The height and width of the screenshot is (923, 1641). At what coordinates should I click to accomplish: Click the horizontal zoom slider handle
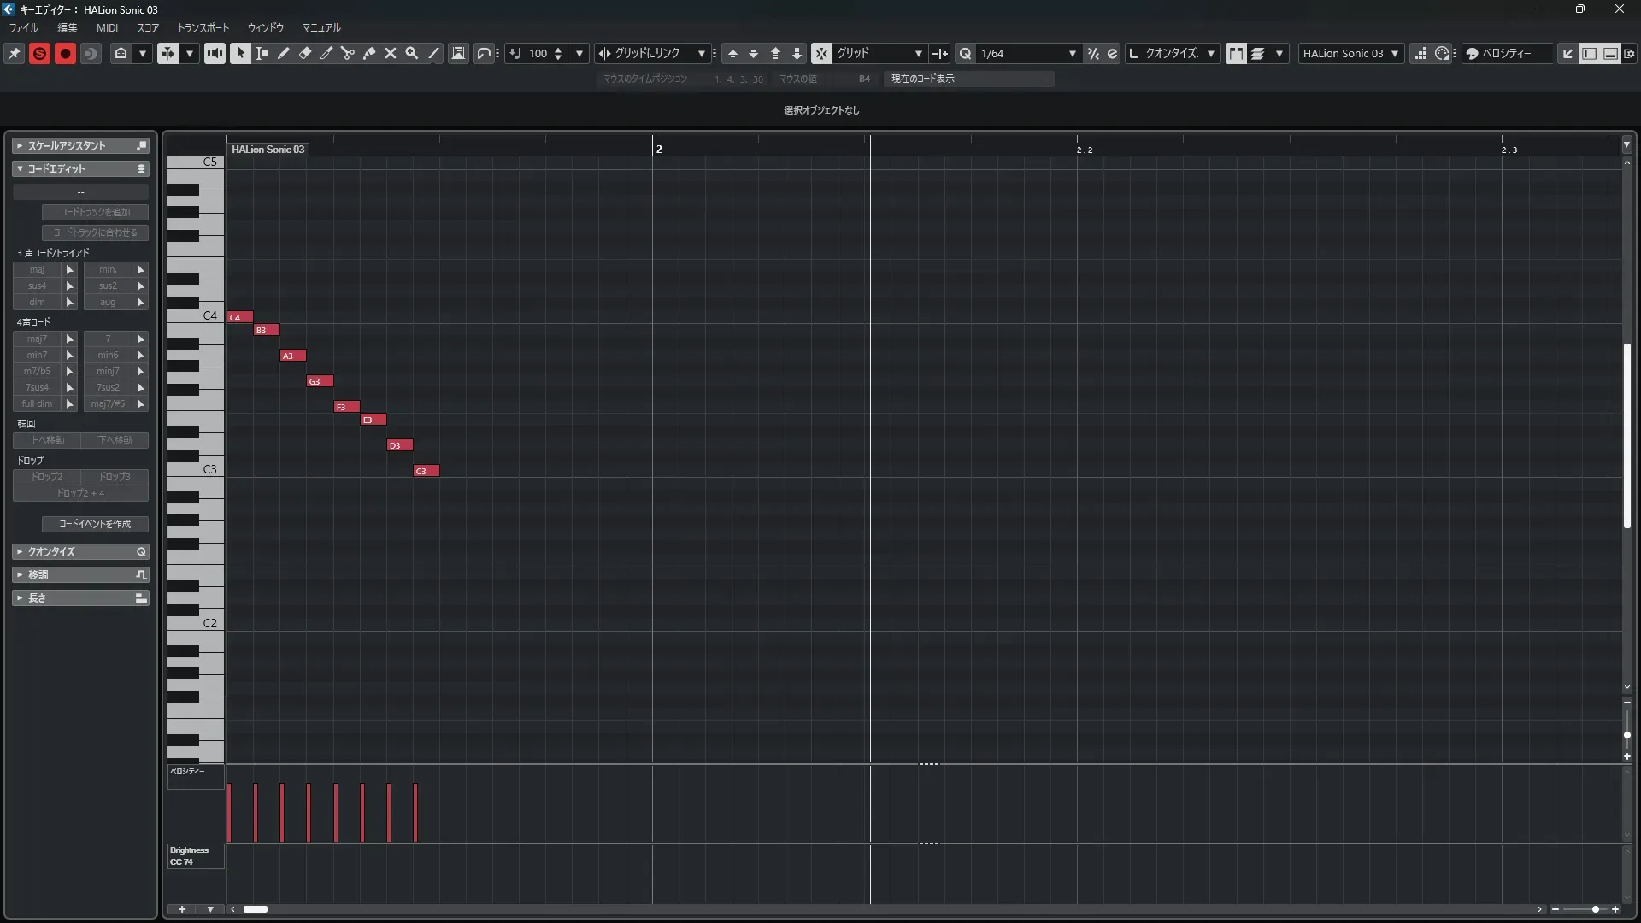click(1595, 909)
